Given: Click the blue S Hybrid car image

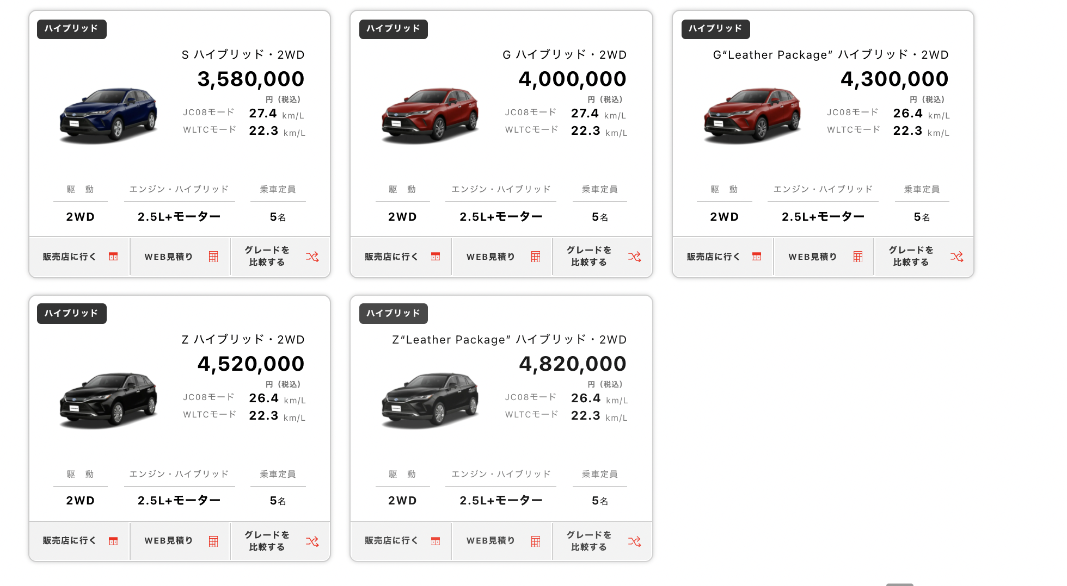Looking at the screenshot, I should pyautogui.click(x=108, y=115).
